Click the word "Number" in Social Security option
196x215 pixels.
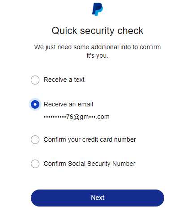(124, 164)
